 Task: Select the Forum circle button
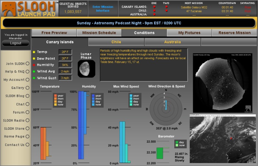point(28,112)
